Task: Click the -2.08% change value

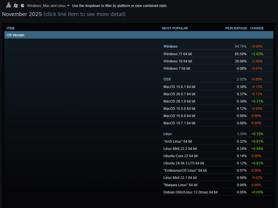Action: tap(257, 61)
